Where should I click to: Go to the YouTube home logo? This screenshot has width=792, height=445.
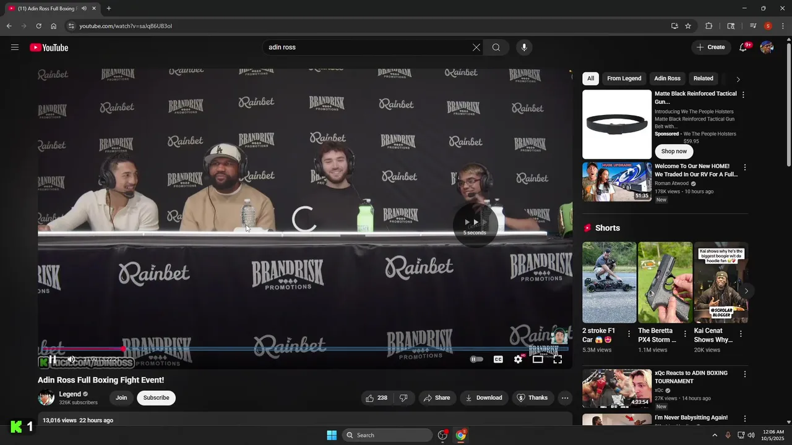(49, 48)
